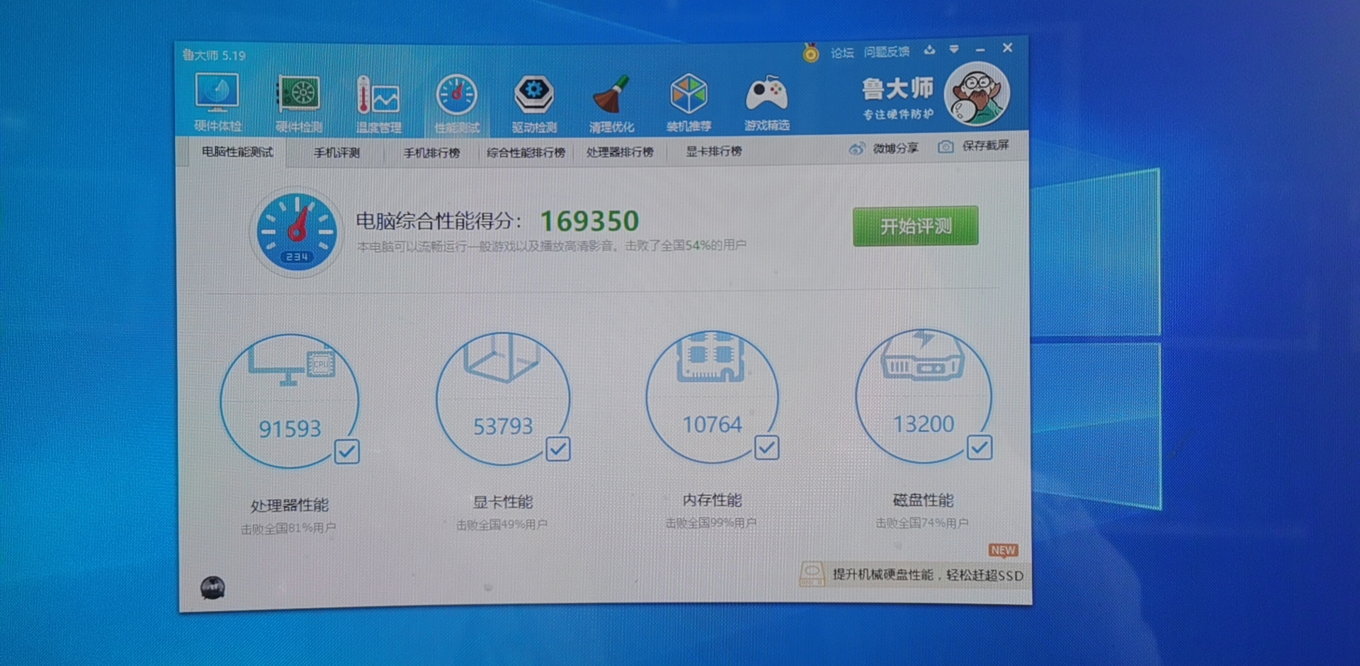The width and height of the screenshot is (1360, 666).
Task: Expand the window options dropdown arrow
Action: 953,50
